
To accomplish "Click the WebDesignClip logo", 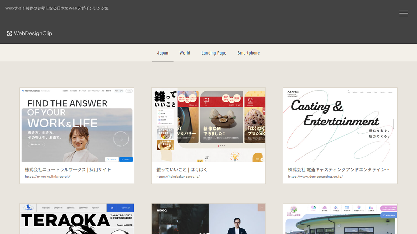I will [x=30, y=33].
